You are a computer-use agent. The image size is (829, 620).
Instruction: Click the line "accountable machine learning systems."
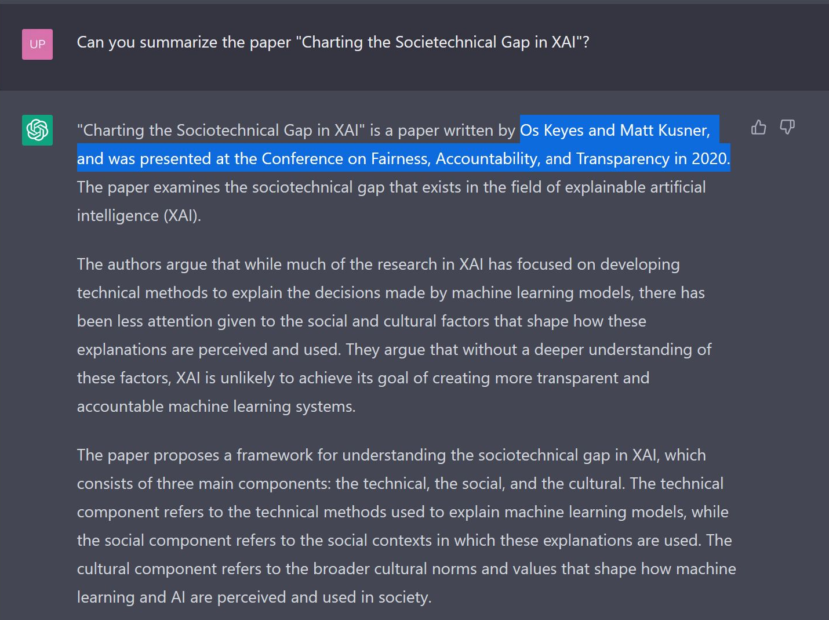(x=216, y=406)
